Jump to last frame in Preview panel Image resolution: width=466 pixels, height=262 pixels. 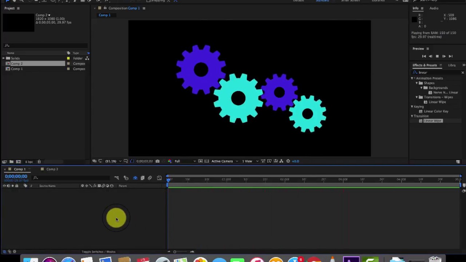[450, 56]
